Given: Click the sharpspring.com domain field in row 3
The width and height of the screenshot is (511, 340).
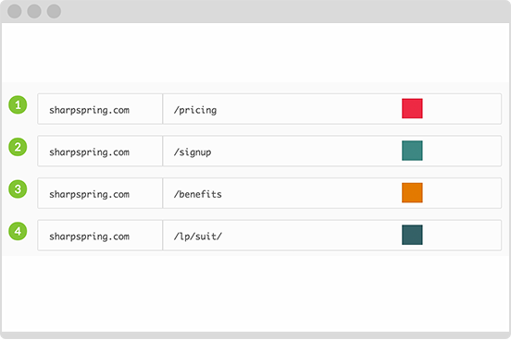Looking at the screenshot, I should pos(100,193).
